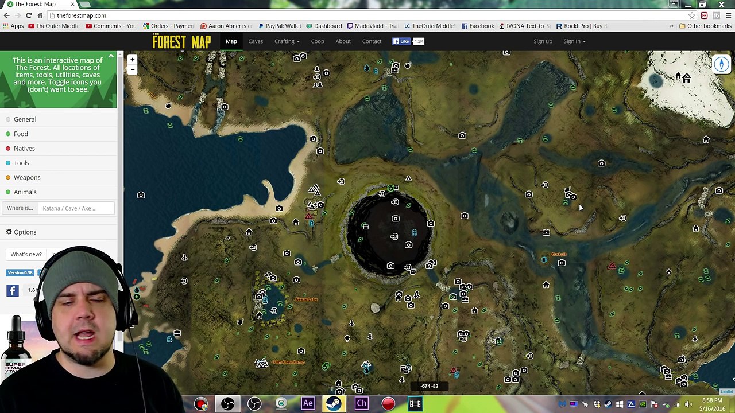The height and width of the screenshot is (413, 735).
Task: Open Adobe Character Animator from the taskbar
Action: click(361, 404)
